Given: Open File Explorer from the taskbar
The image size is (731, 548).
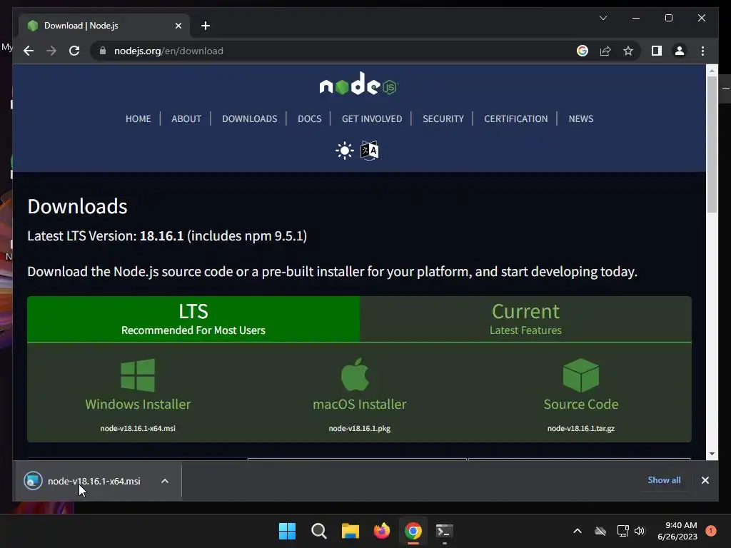Looking at the screenshot, I should click(x=350, y=531).
